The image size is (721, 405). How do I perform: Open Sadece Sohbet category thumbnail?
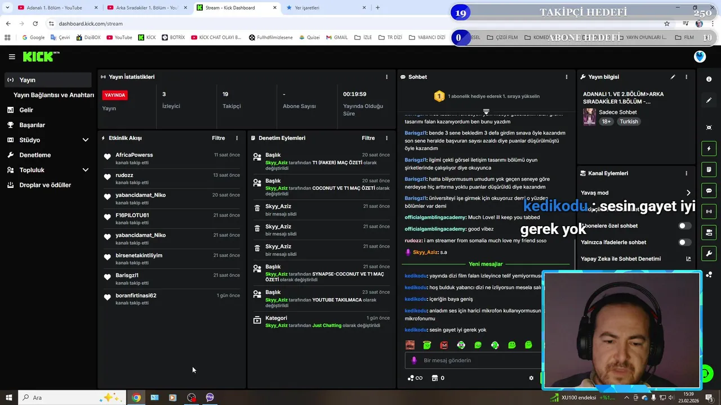pos(589,116)
